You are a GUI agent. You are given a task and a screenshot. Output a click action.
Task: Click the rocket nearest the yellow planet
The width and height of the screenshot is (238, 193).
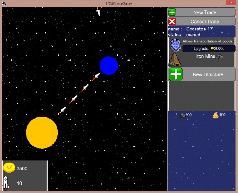62,111
